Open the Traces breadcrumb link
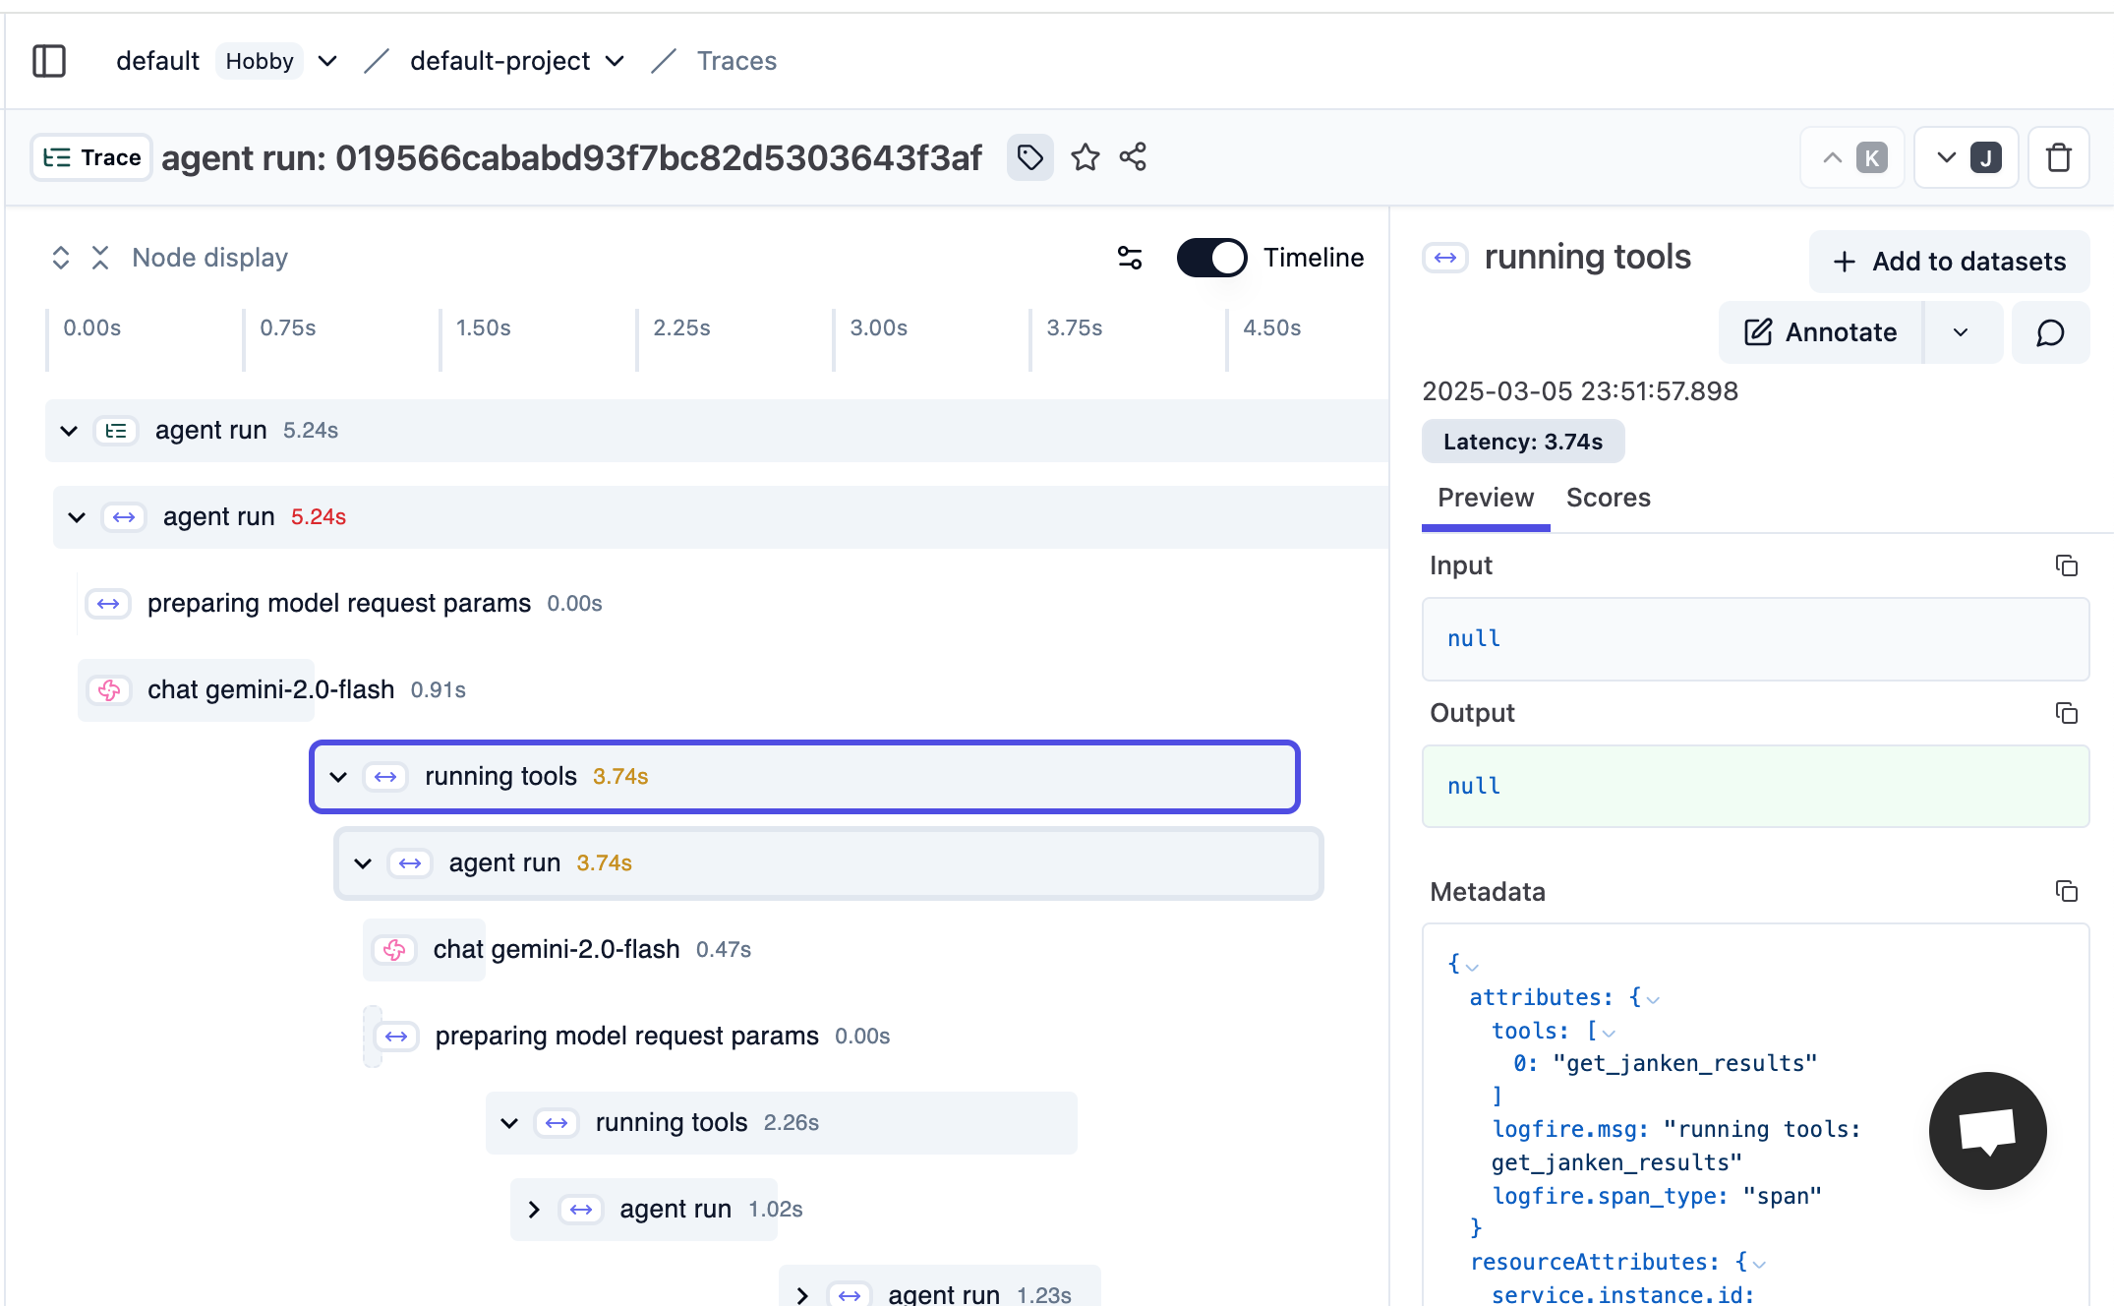Viewport: 2114px width, 1306px height. (x=736, y=61)
